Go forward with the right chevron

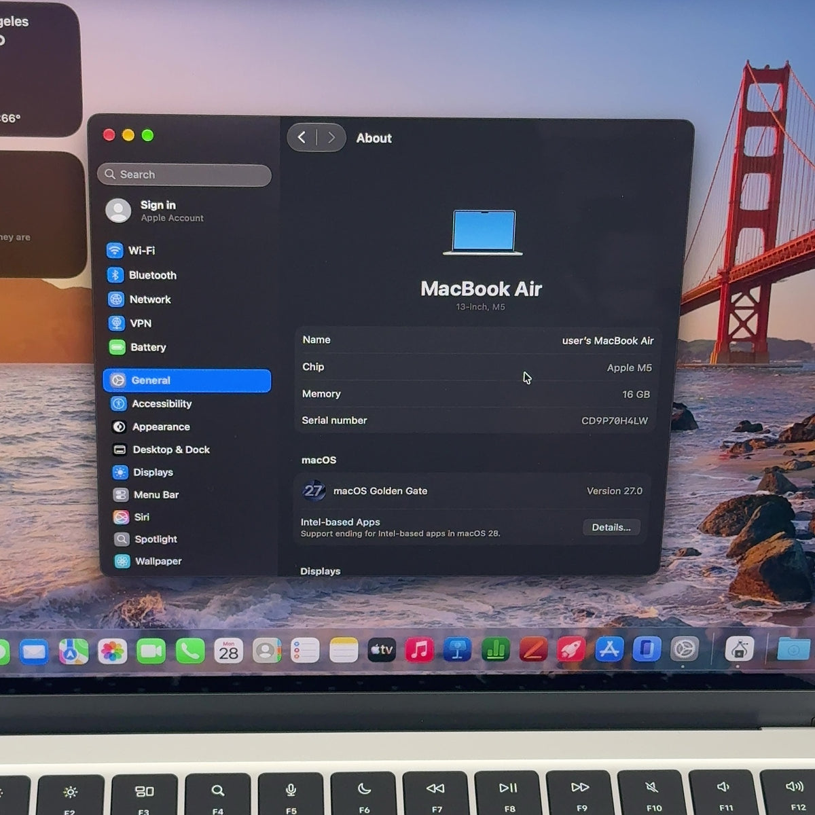[x=331, y=138]
